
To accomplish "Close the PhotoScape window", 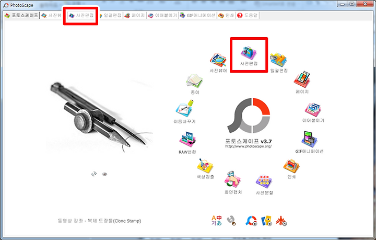I will pyautogui.click(x=365, y=4).
